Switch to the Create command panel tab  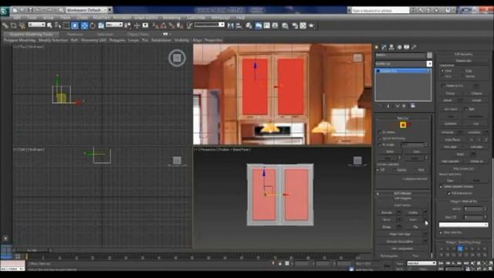click(x=377, y=47)
